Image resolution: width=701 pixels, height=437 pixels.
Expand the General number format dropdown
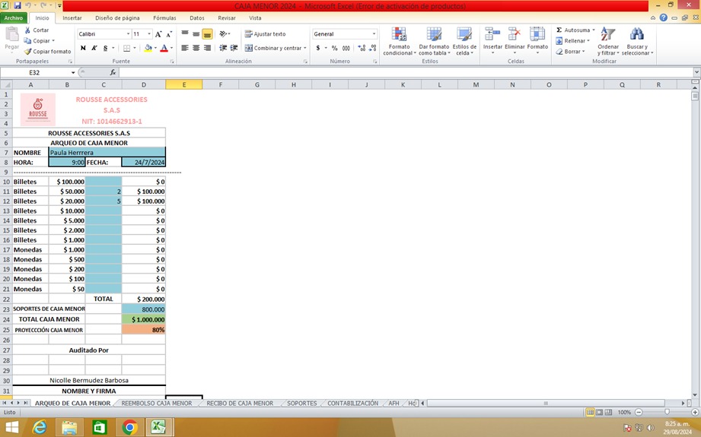point(374,34)
